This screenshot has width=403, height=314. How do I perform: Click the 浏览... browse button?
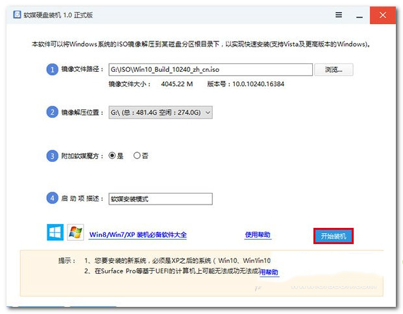click(334, 69)
